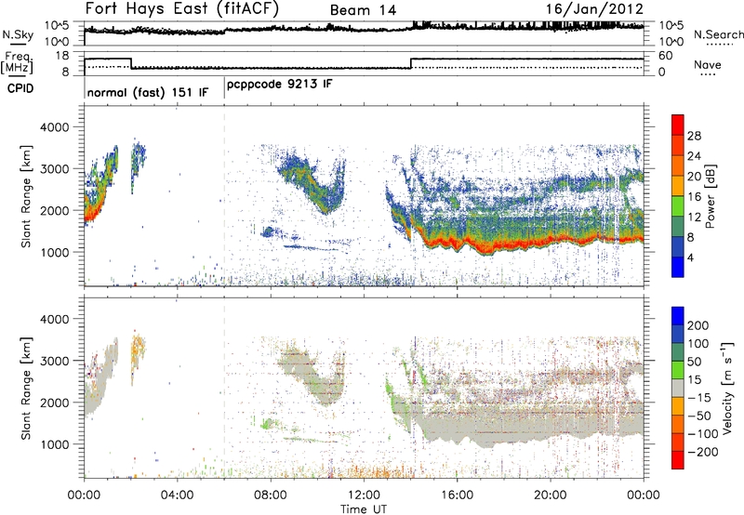Click the "Fort Hays East (fitACF)" title

181,8
